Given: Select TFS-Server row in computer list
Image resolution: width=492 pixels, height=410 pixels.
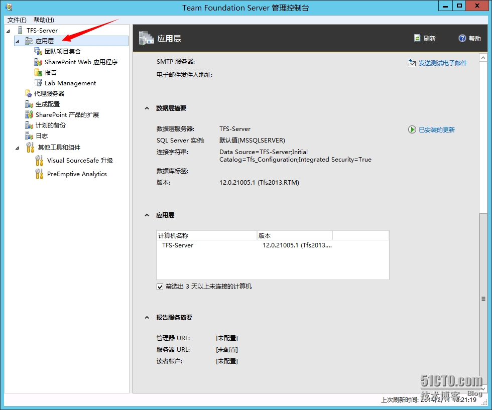Looking at the screenshot, I should coord(273,245).
